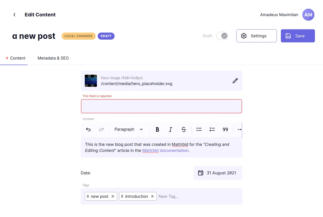
Task: Insert a numbered list
Action: tap(212, 129)
